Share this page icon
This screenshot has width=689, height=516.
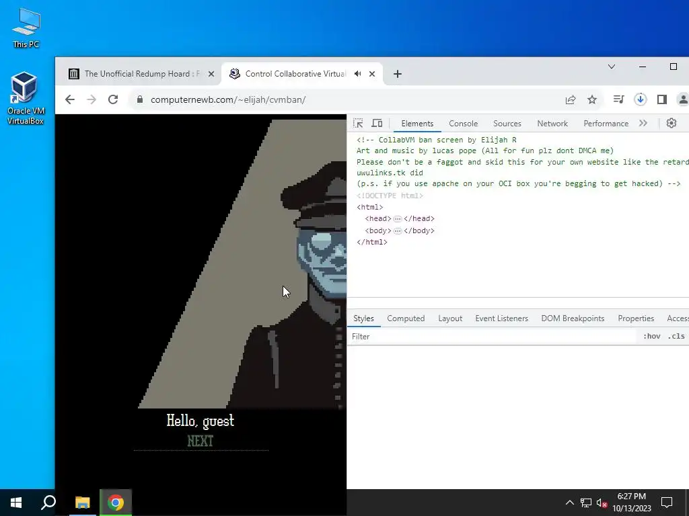[x=571, y=99]
